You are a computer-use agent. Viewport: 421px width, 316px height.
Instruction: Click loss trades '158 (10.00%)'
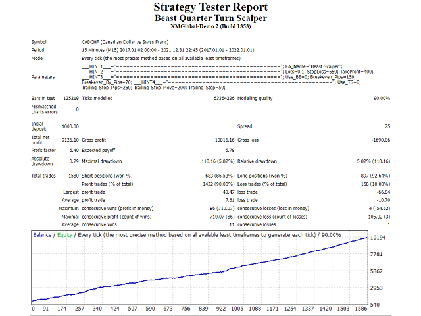tap(376, 184)
